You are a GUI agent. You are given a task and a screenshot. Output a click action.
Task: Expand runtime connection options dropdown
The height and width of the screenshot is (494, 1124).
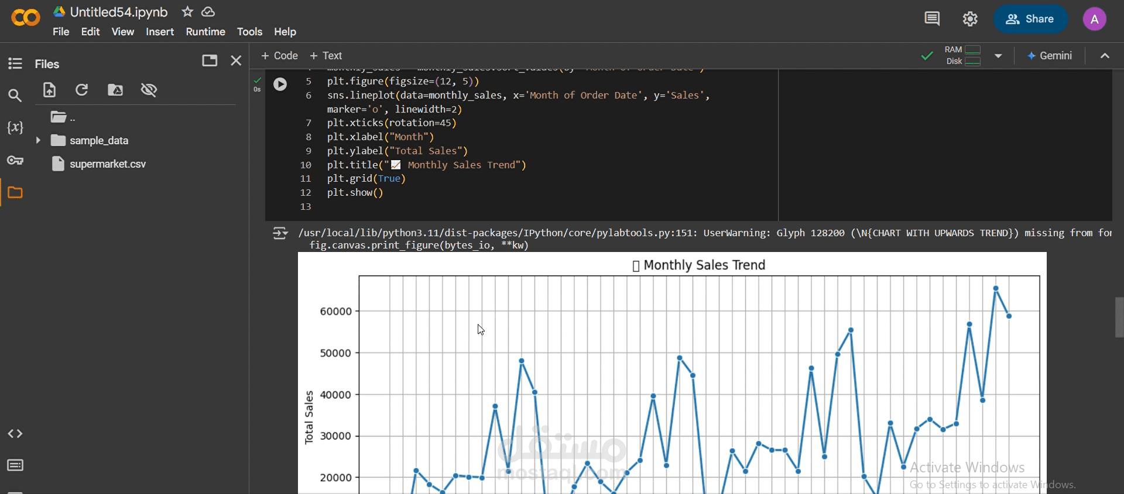[x=998, y=56]
